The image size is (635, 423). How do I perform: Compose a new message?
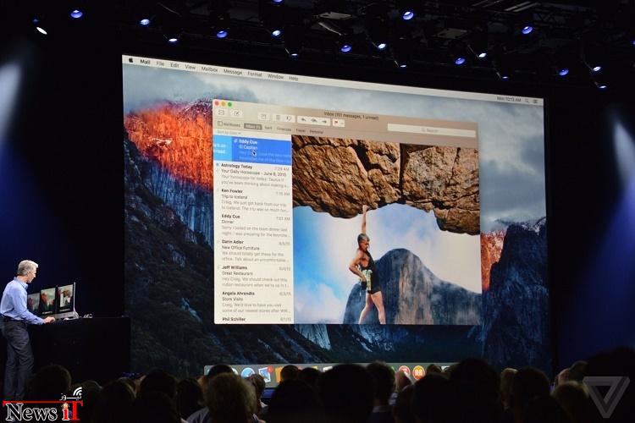236,113
